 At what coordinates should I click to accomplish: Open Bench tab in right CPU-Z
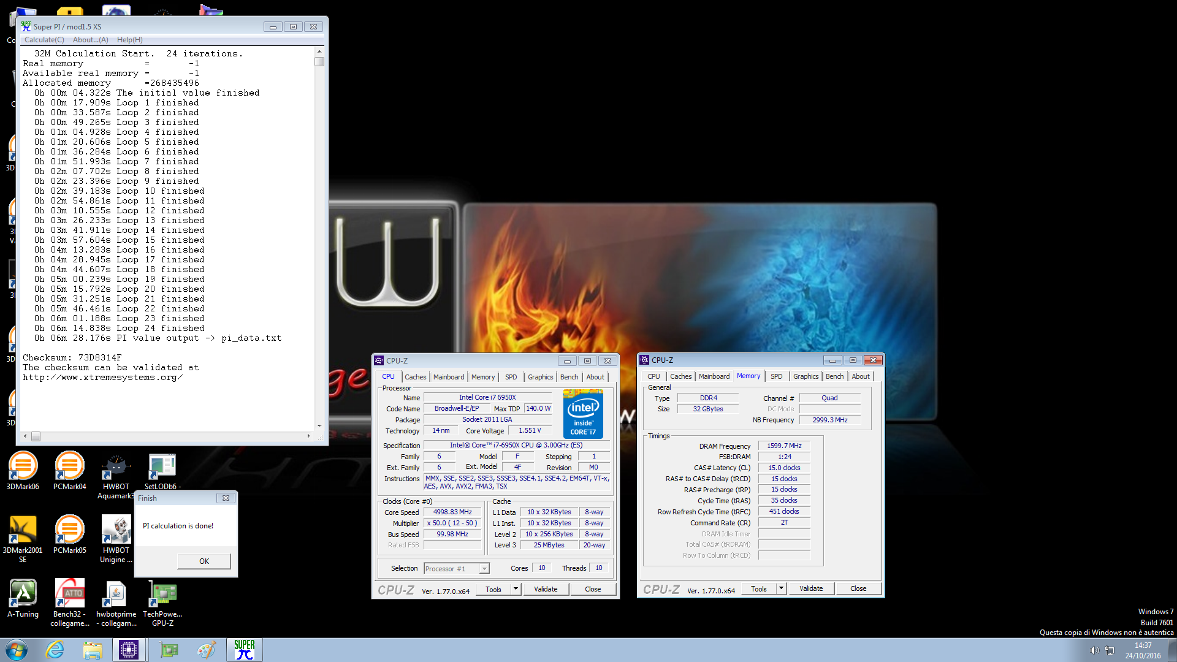point(834,376)
